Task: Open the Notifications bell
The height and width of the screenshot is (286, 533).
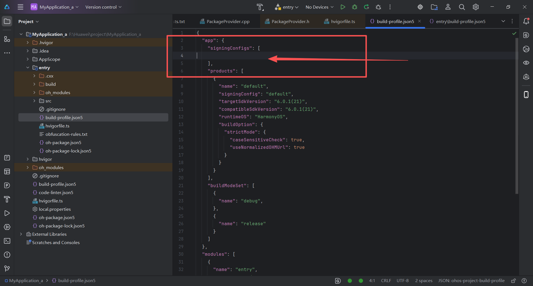Action: point(526,21)
